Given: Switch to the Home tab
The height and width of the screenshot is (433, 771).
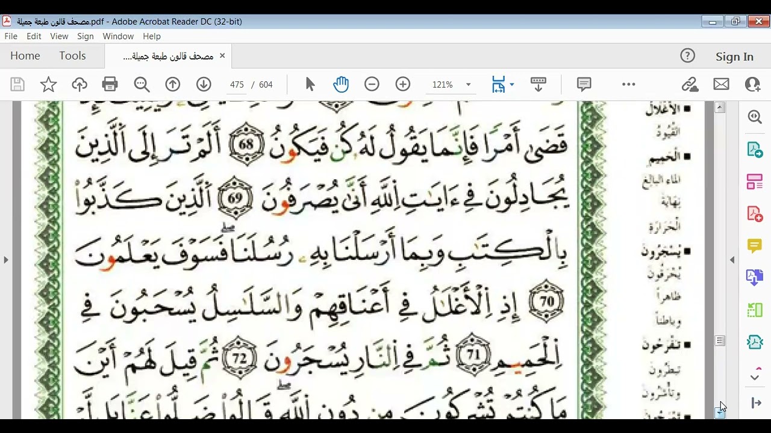Looking at the screenshot, I should pyautogui.click(x=25, y=55).
